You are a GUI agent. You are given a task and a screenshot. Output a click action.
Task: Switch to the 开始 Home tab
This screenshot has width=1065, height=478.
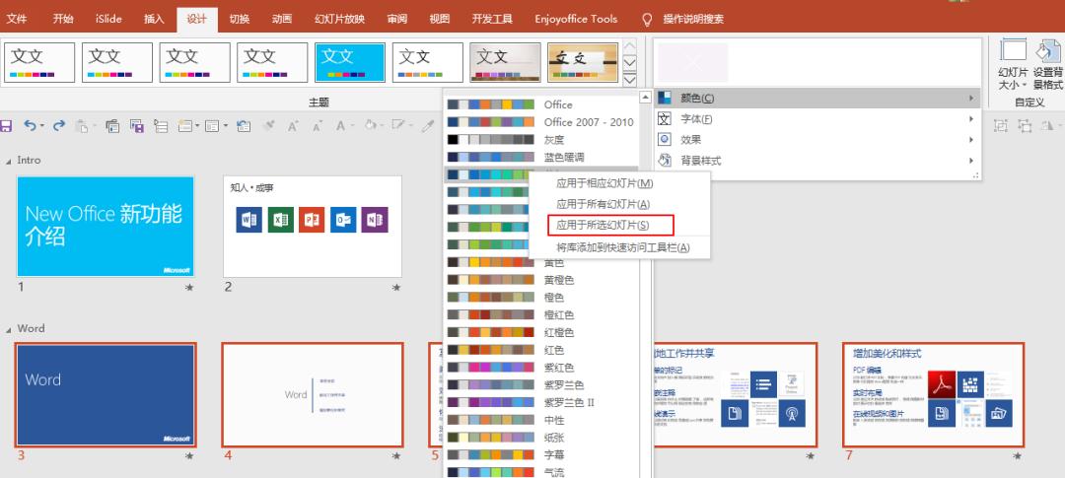(62, 19)
